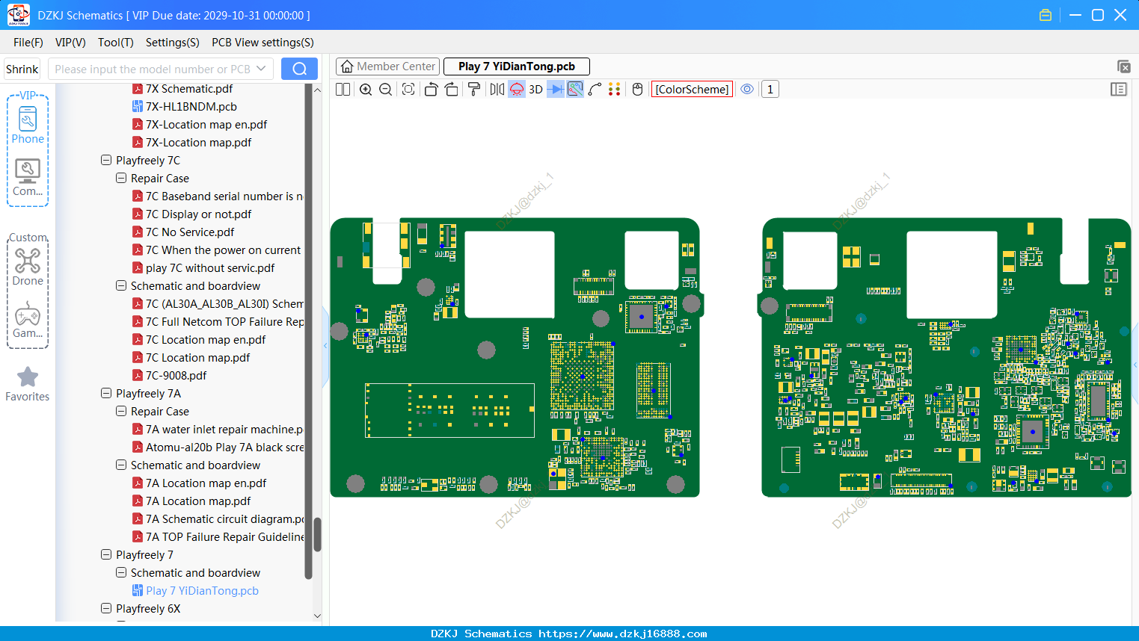Screen dimensions: 1139x641
Task: Rotate the board counter-clockwise
Action: pyautogui.click(x=431, y=90)
